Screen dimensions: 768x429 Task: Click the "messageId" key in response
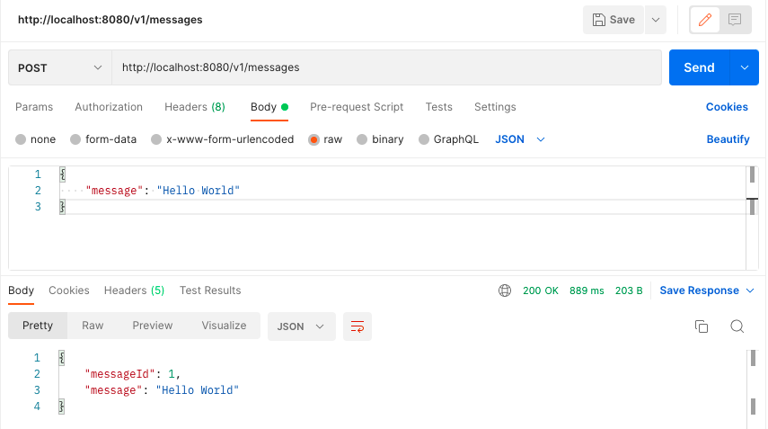tap(120, 374)
